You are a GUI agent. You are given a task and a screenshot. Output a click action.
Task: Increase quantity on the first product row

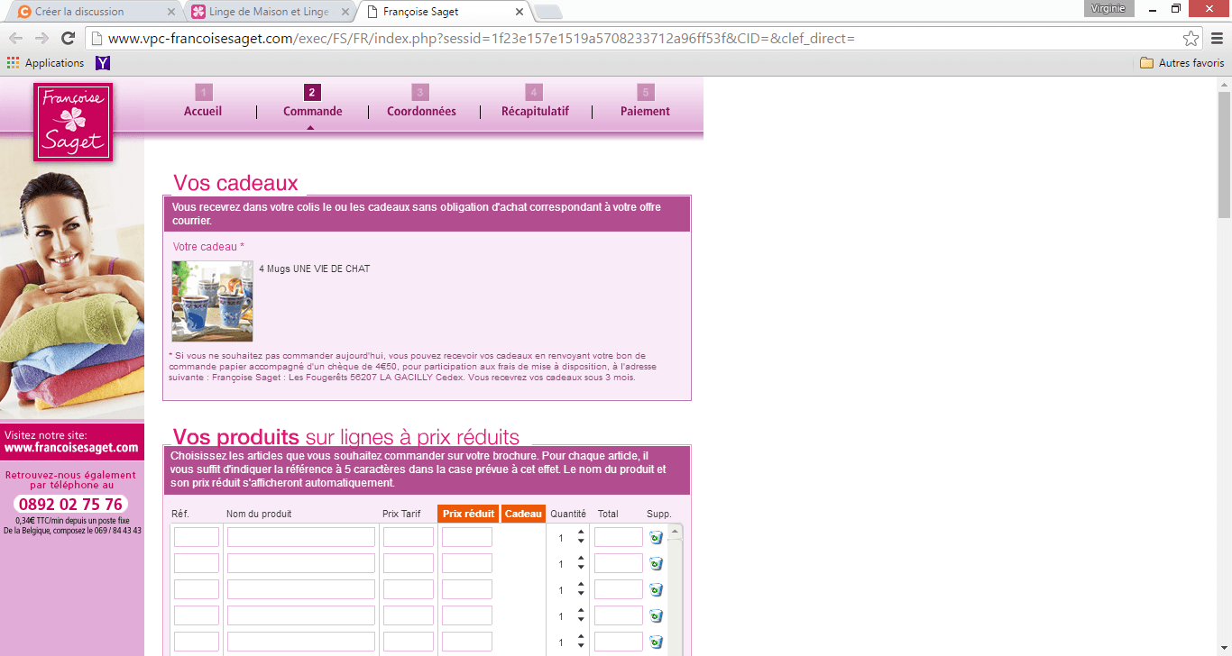[581, 533]
